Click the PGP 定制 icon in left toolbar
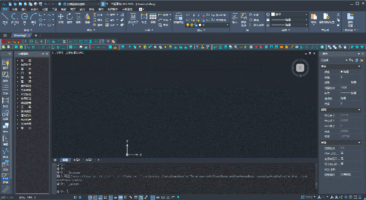The image size is (366, 200). pos(5,179)
